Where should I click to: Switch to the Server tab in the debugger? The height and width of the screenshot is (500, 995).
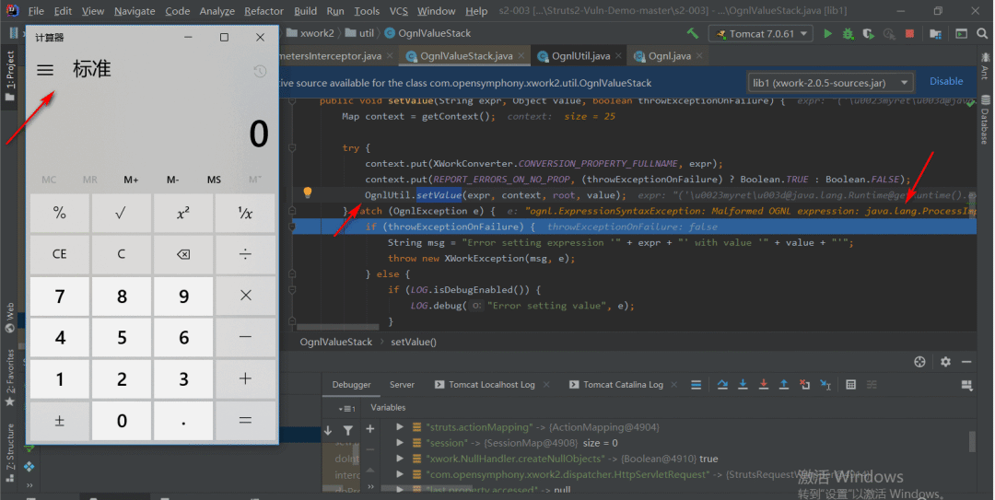tap(402, 385)
